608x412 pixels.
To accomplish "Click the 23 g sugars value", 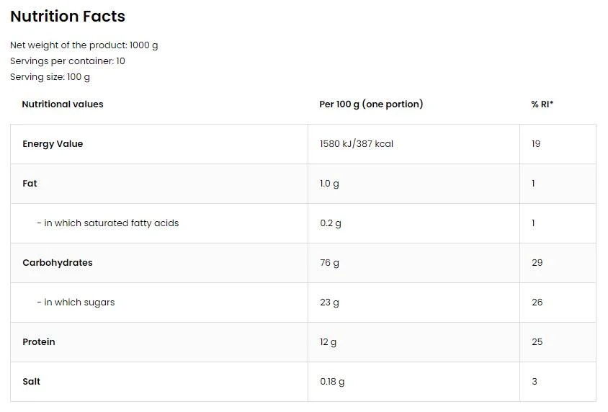I will click(329, 303).
